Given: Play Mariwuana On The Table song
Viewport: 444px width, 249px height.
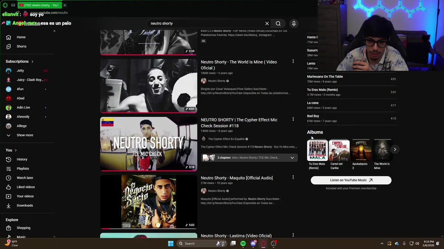Looking at the screenshot, I should [351, 79].
